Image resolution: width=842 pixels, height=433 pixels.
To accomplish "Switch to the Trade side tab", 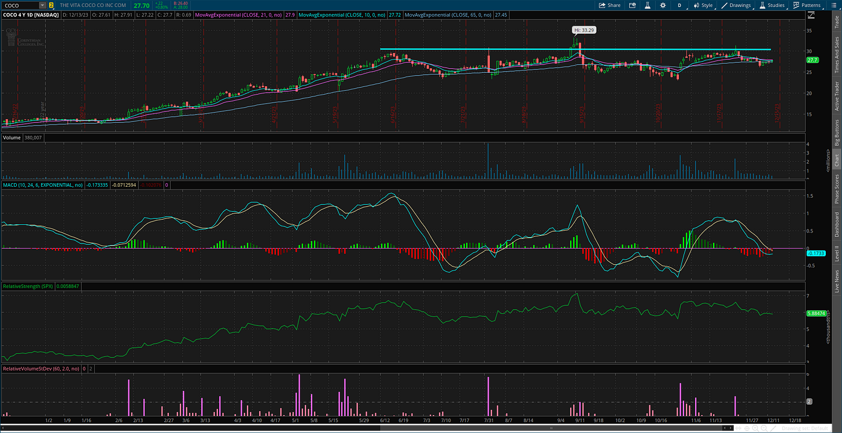I will (x=836, y=22).
